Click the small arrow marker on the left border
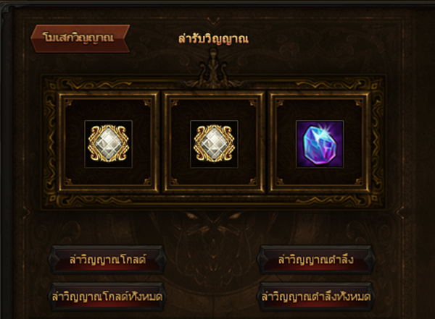The height and width of the screenshot is (319, 435). [x=27, y=213]
